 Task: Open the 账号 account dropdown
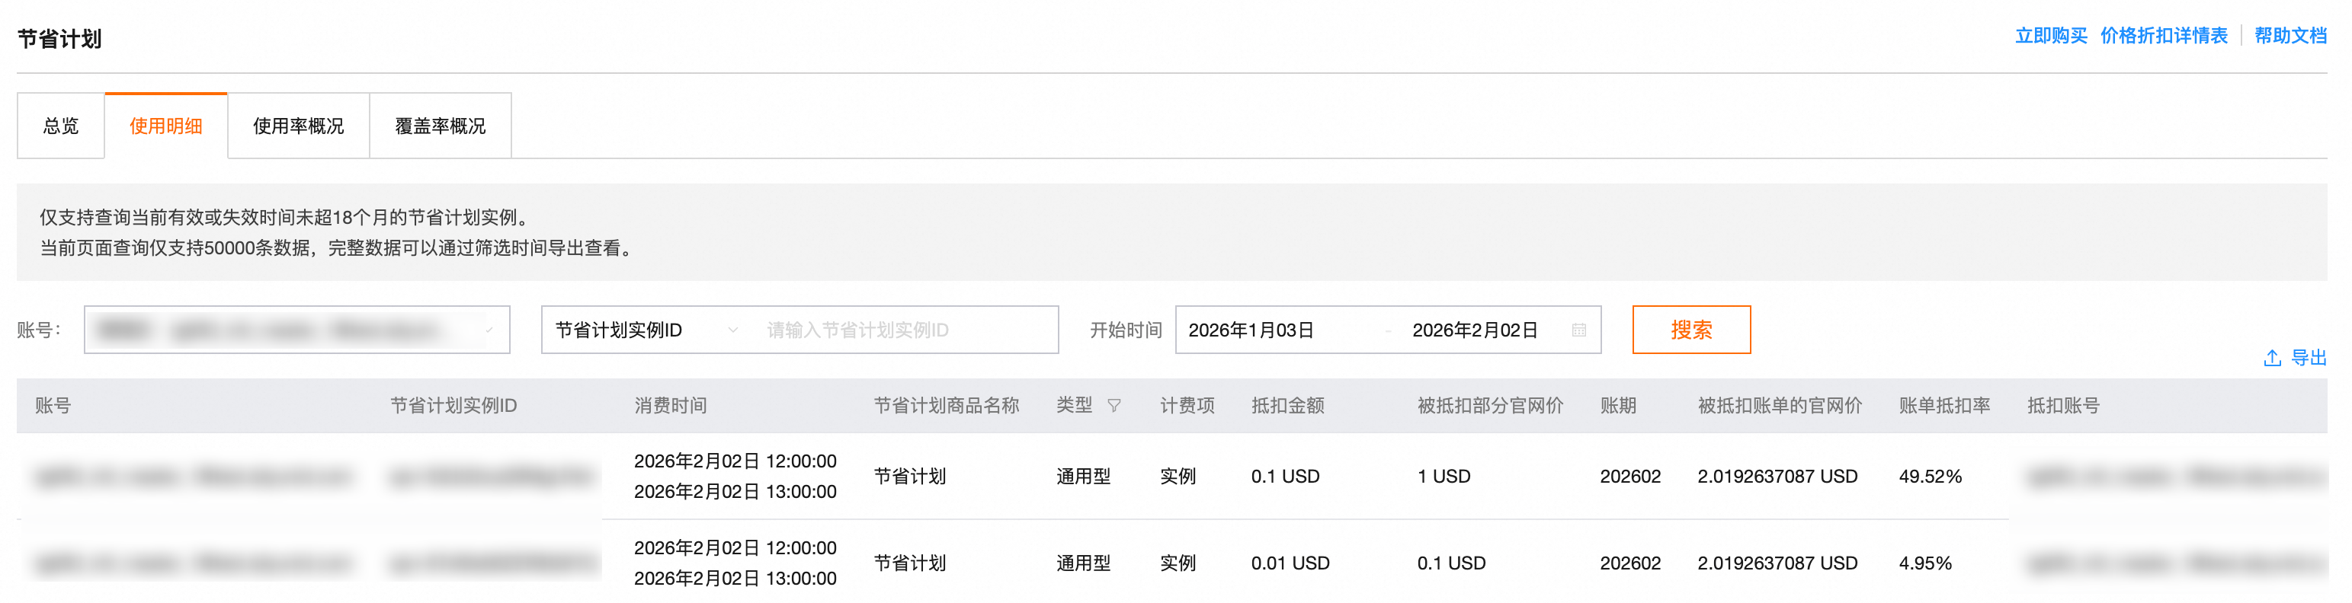pyautogui.click(x=296, y=330)
